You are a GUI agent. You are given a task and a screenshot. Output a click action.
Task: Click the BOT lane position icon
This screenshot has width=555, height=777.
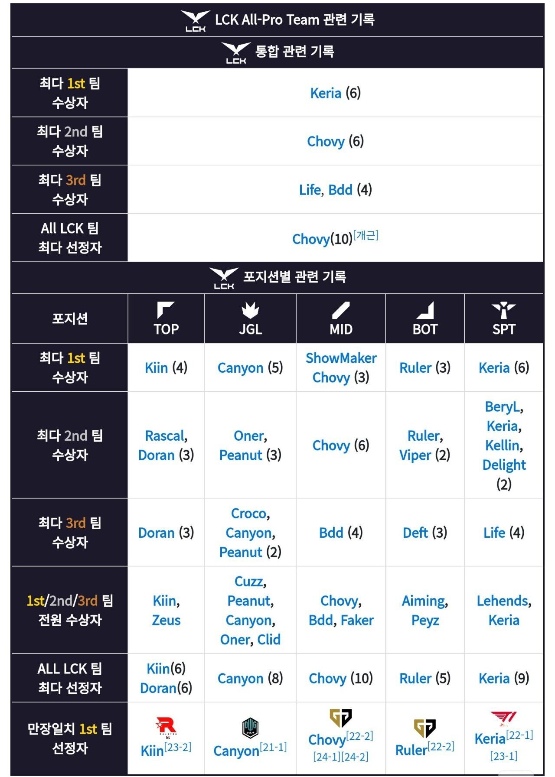coord(425,310)
